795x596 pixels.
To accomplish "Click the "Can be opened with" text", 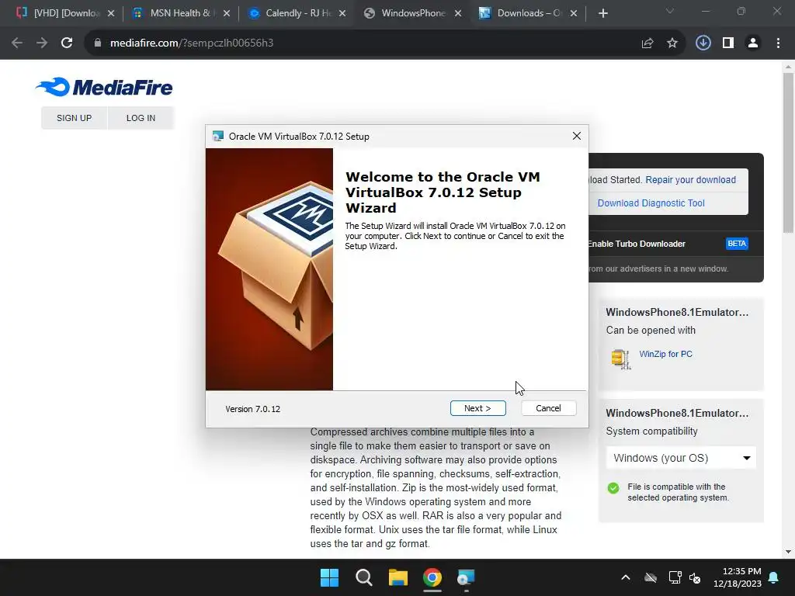I will tap(651, 330).
